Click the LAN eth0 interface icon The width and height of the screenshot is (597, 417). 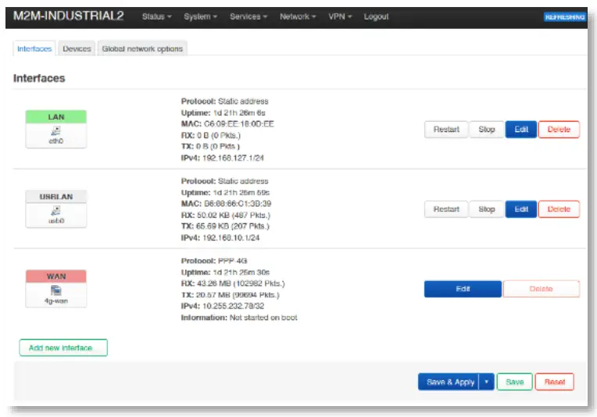pos(55,131)
